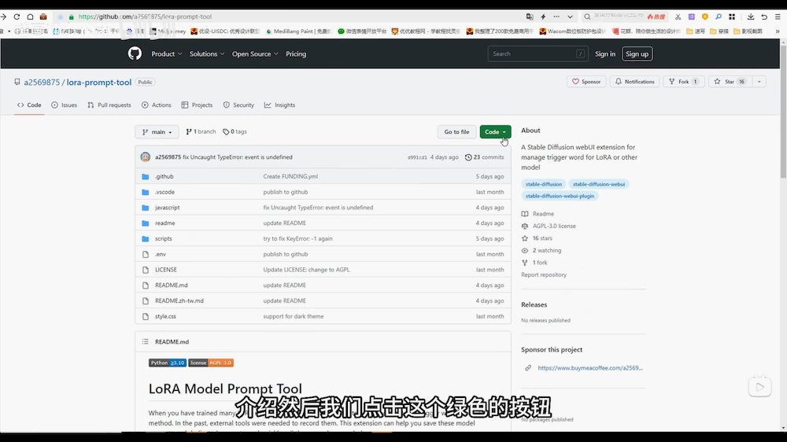787x442 pixels.
Task: Click the stable-diffusion-webui topic tag
Action: click(599, 184)
